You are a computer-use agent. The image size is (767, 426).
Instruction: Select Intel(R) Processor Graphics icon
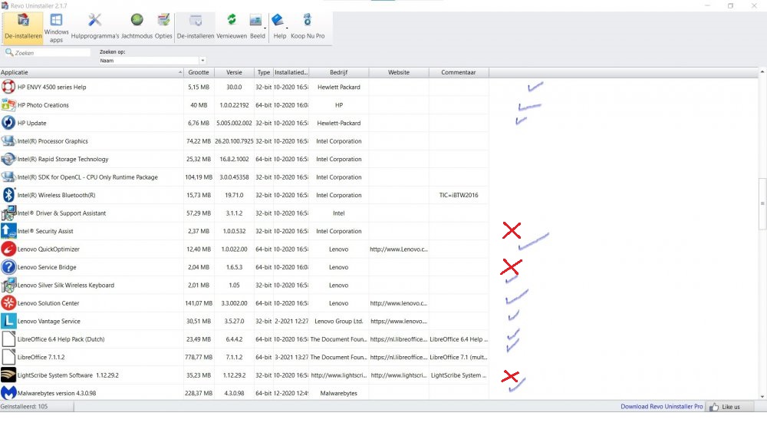8,141
